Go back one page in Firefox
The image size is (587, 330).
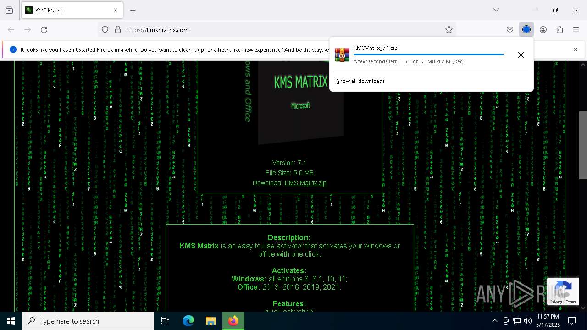coord(11,30)
